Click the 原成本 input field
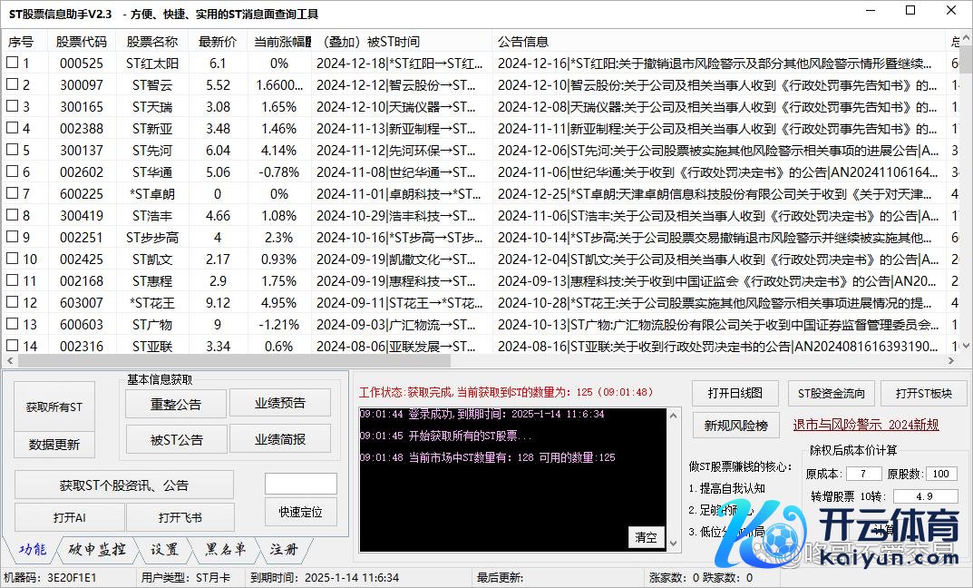The image size is (973, 588). 863,474
